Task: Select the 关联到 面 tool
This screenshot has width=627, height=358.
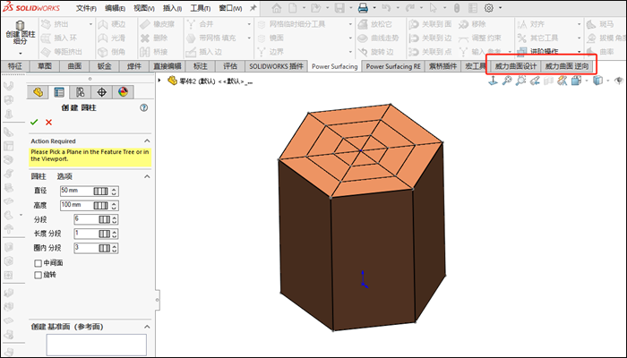Action: [x=430, y=24]
